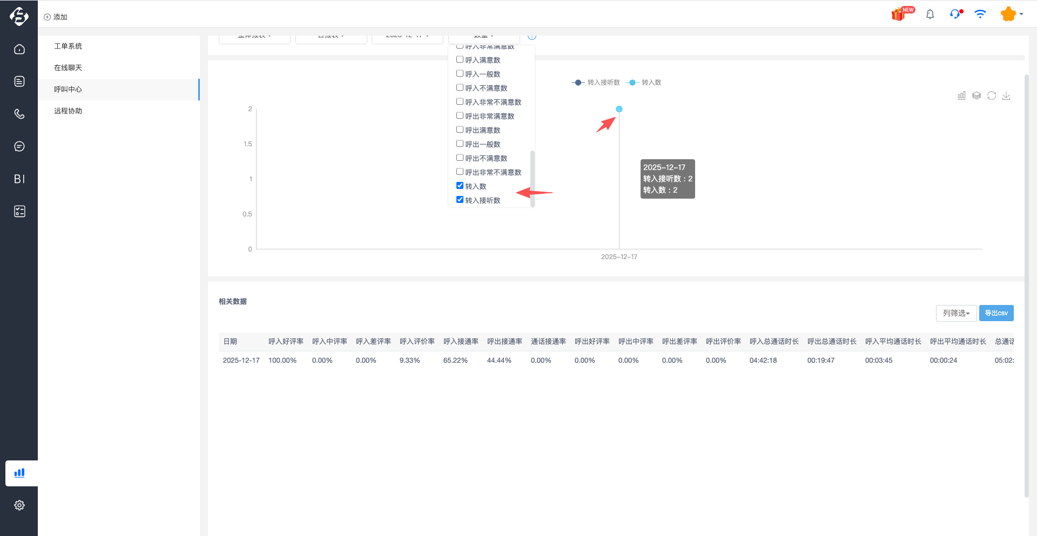Check the 呼入满意数 checkbox
The height and width of the screenshot is (536, 1037).
click(x=460, y=59)
